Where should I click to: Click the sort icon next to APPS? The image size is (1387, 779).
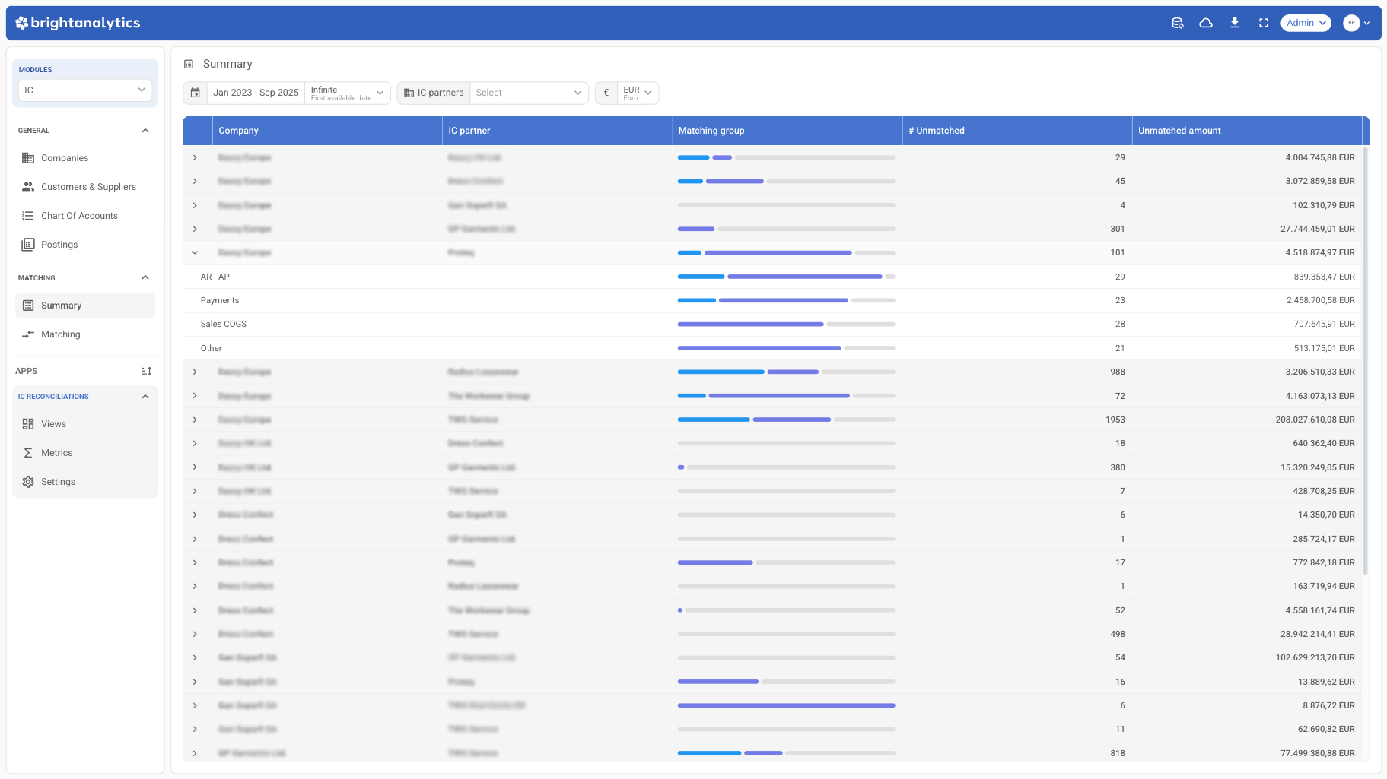coord(146,371)
